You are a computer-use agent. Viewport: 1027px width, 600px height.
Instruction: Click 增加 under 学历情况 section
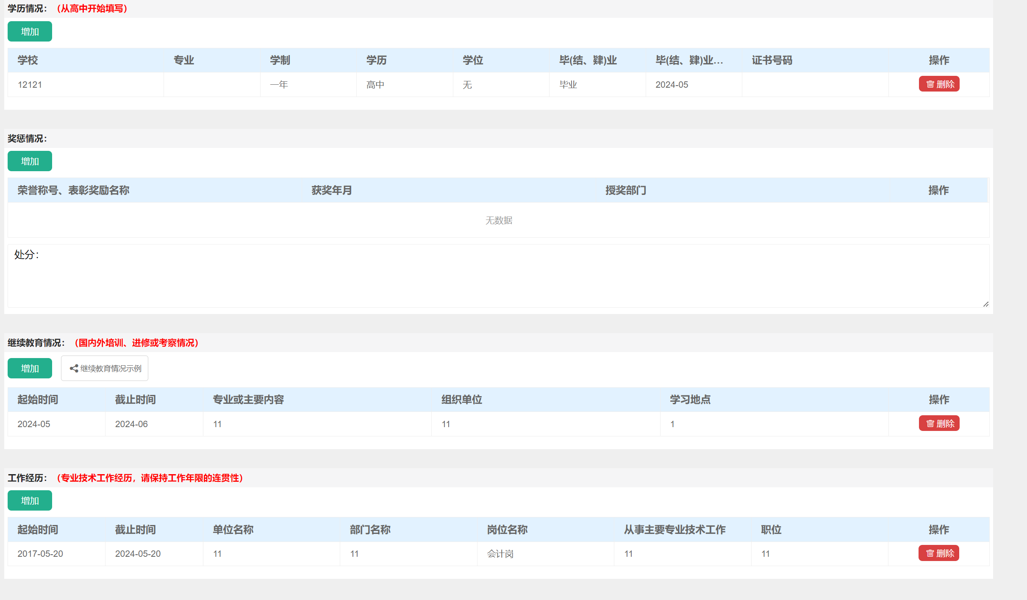coord(29,31)
